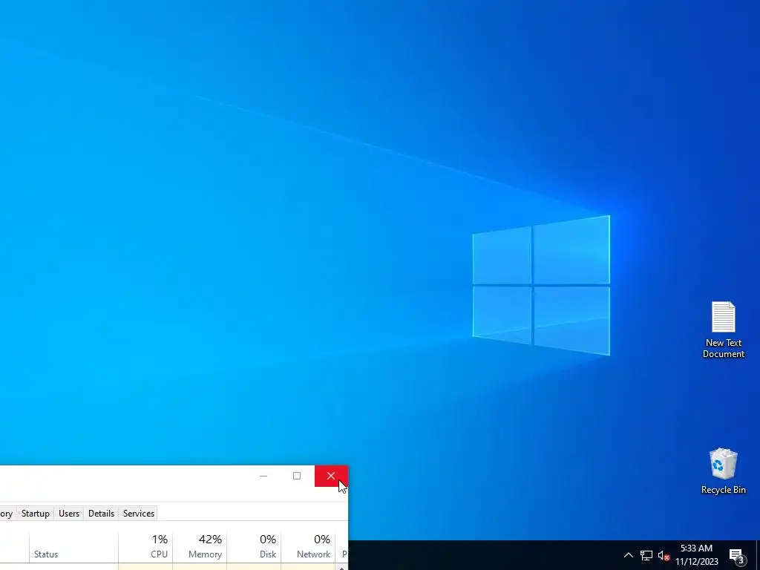Viewport: 760px width, 570px height.
Task: Minimize the Task Manager window
Action: [263, 476]
